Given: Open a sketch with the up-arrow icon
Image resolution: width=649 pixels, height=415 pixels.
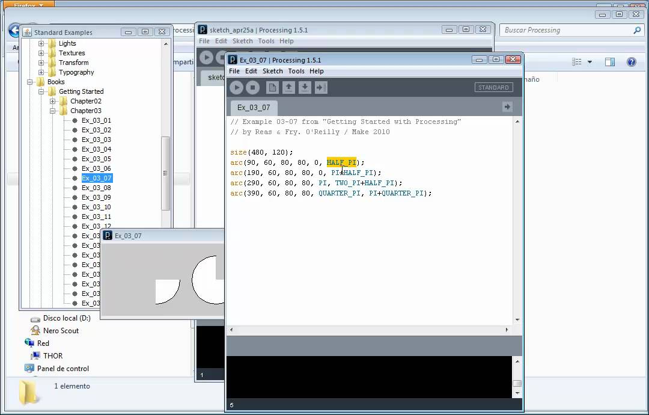Looking at the screenshot, I should pyautogui.click(x=288, y=87).
